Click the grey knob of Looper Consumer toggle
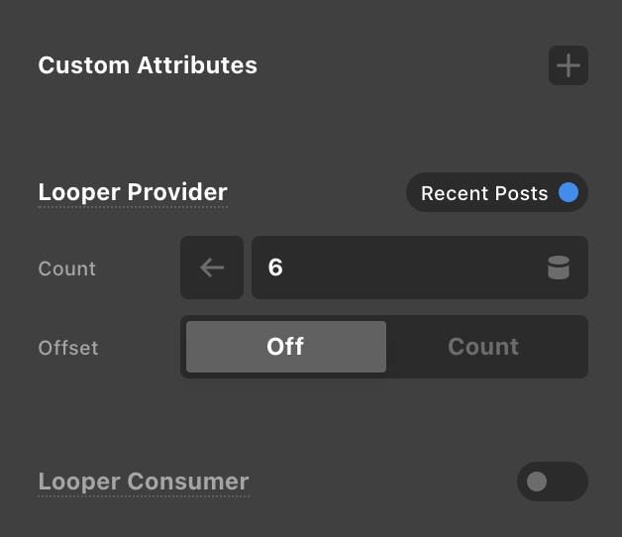The image size is (622, 537). 537,483
